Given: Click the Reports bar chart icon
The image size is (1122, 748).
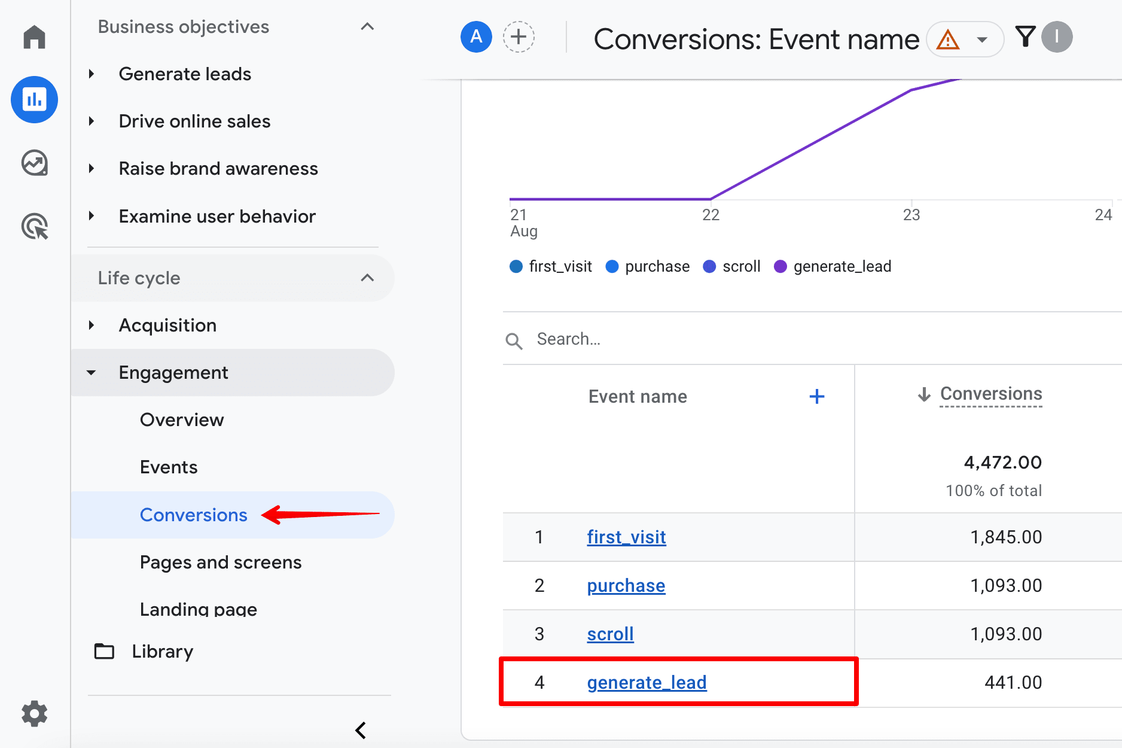Looking at the screenshot, I should 34,99.
